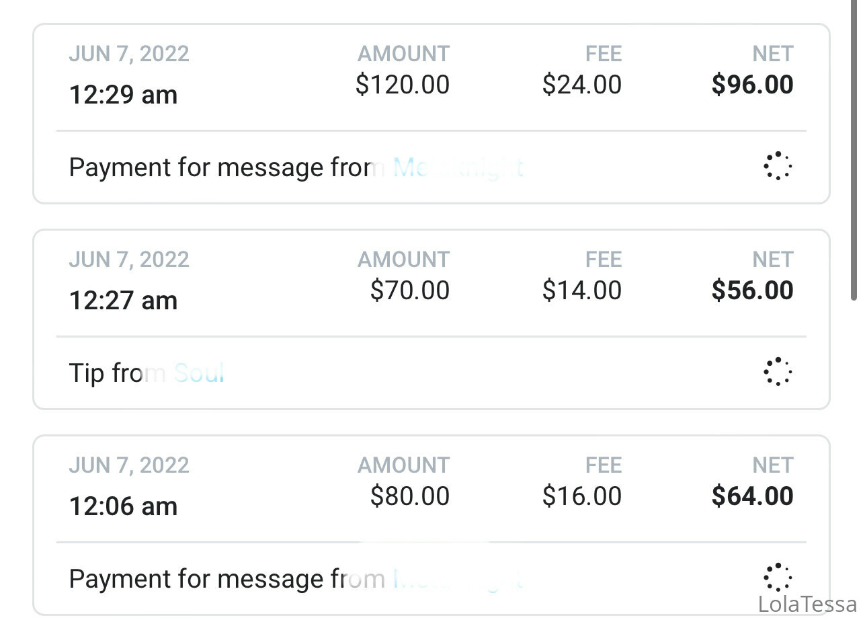Open the 12:06 am payment for message entry
863x624 pixels.
tap(431, 525)
